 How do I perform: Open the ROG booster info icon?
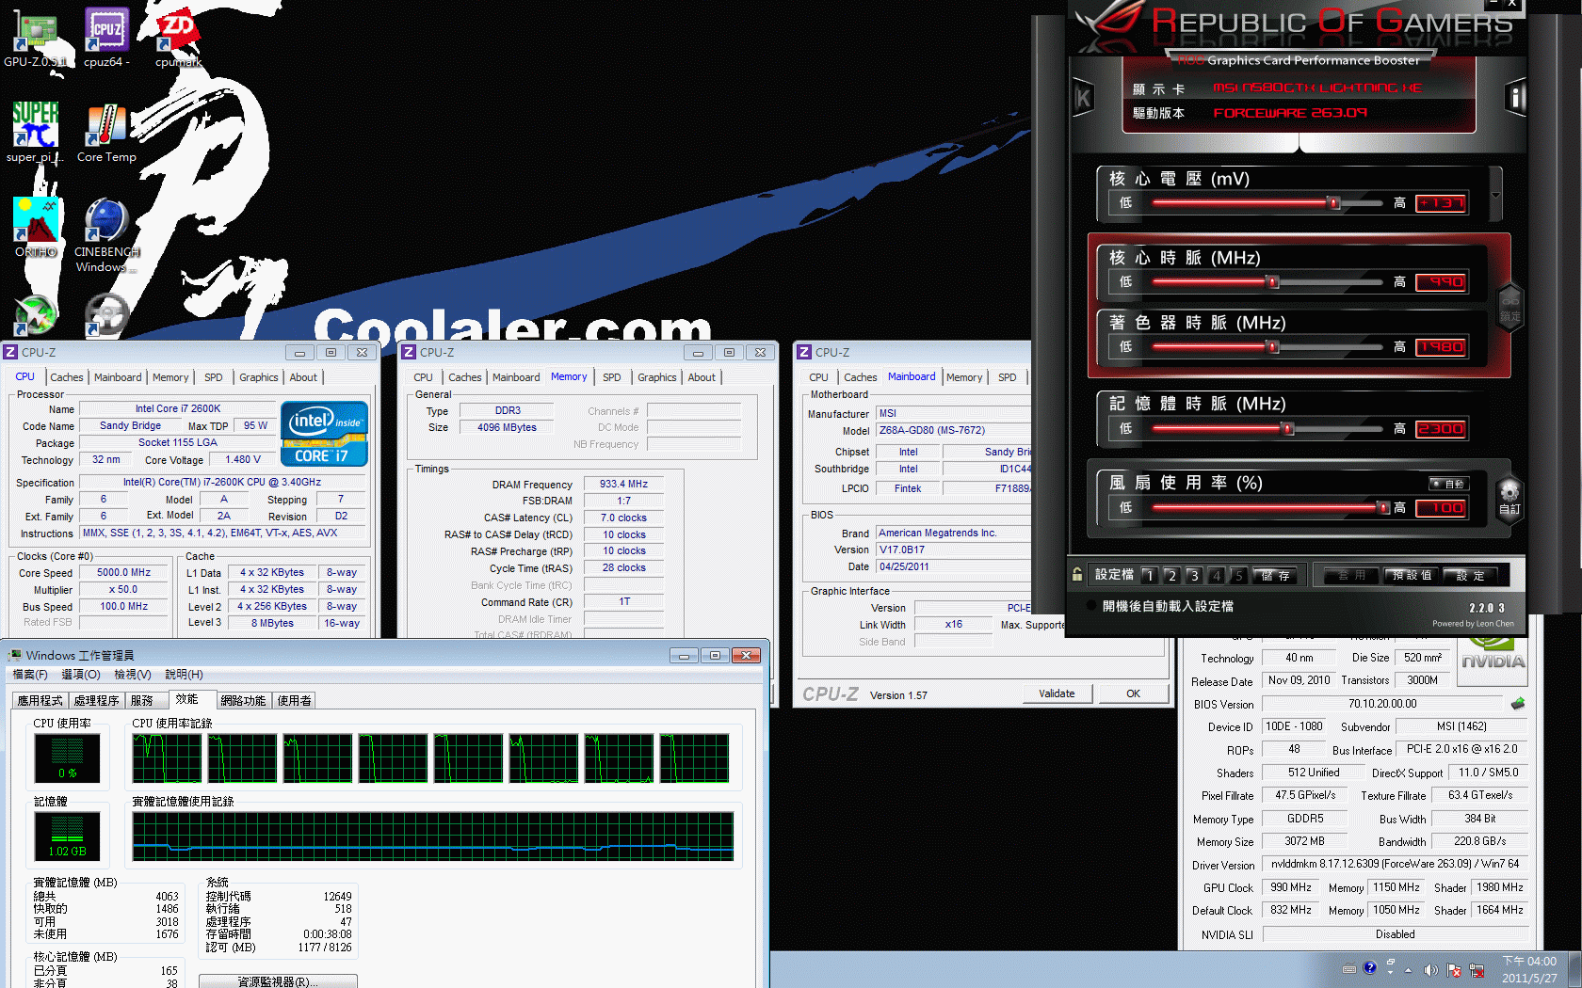(1515, 97)
